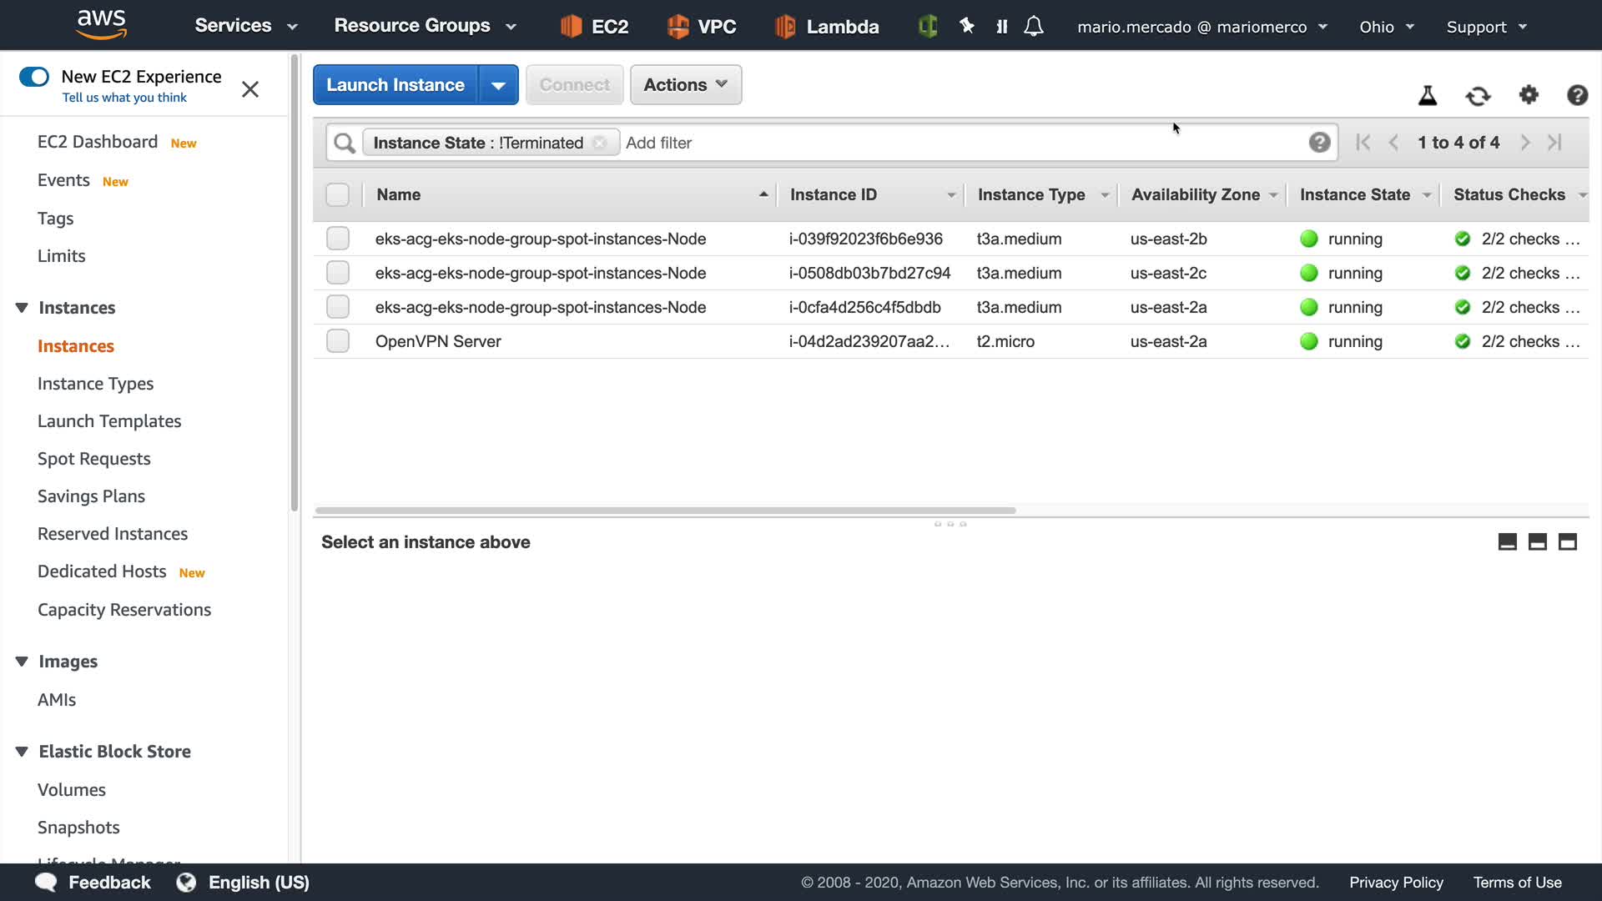
Task: Open Spot Requests in the sidebar
Action: point(93,459)
